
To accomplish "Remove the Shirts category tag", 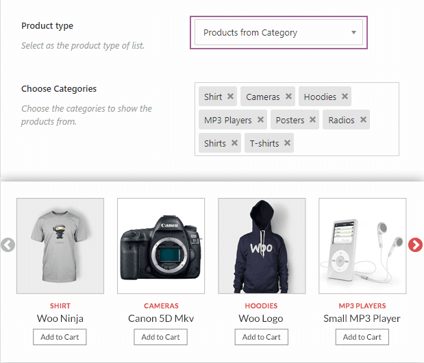I will 234,142.
